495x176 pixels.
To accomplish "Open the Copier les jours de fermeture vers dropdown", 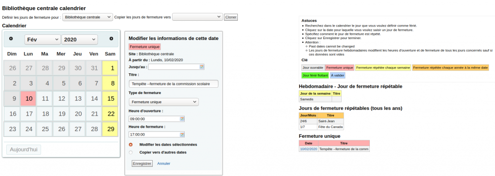I will (198, 17).
